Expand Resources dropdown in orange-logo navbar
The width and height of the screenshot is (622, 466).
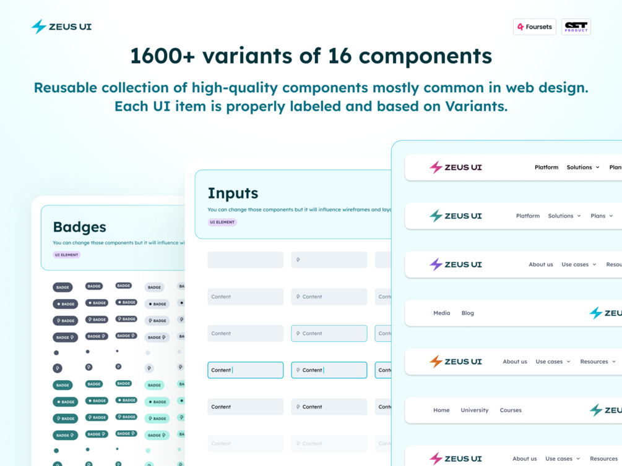pos(598,362)
